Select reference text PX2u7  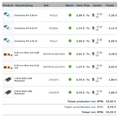click(x=54, y=41)
